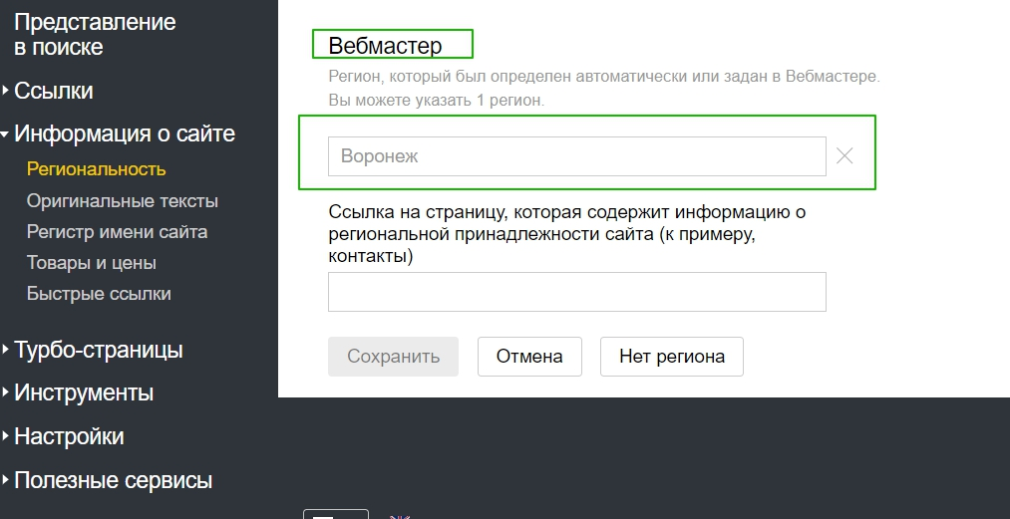Viewport: 1010px width, 519px height.
Task: Select Региональность in the sidebar
Action: [x=97, y=169]
